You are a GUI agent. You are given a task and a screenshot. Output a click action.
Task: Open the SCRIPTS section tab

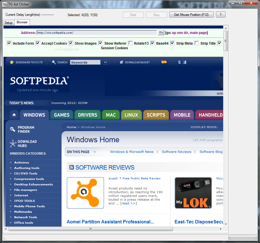pyautogui.click(x=156, y=115)
